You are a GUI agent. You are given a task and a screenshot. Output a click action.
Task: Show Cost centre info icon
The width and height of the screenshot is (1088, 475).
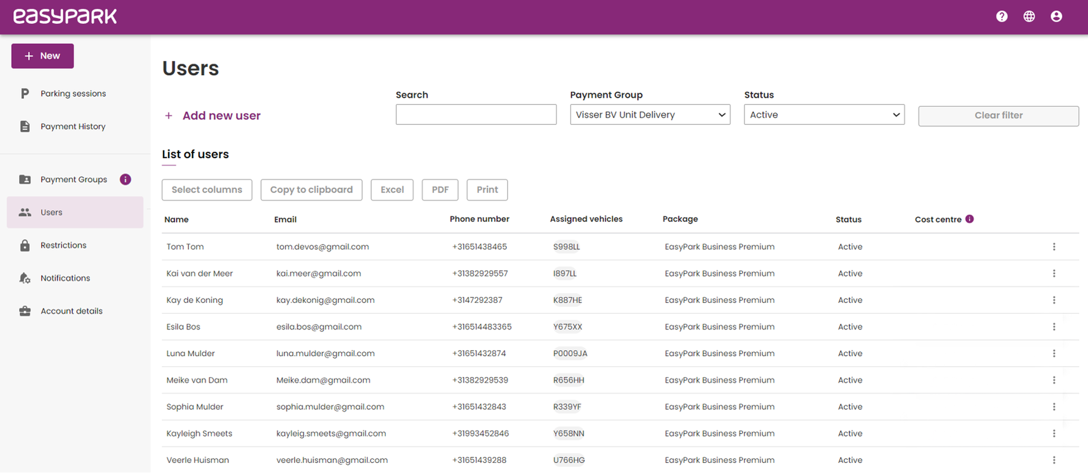tap(970, 218)
